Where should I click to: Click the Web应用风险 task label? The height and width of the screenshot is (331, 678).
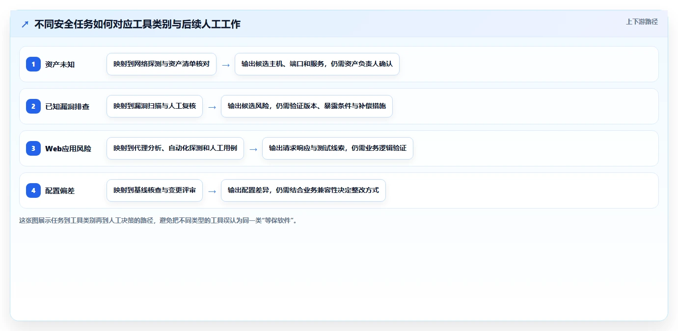[x=68, y=148]
